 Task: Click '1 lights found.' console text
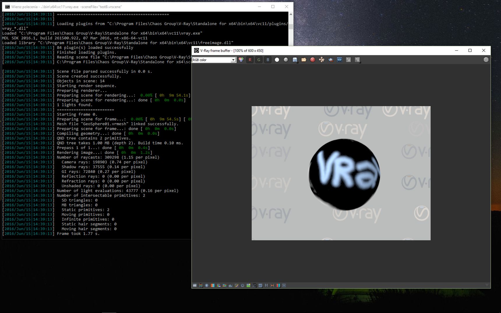pos(75,105)
